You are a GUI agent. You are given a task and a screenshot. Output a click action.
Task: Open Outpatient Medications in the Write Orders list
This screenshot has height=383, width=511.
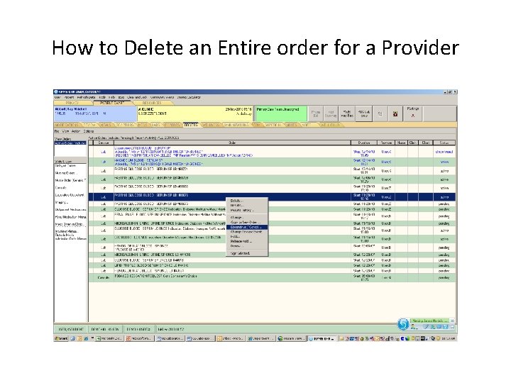pos(70,210)
